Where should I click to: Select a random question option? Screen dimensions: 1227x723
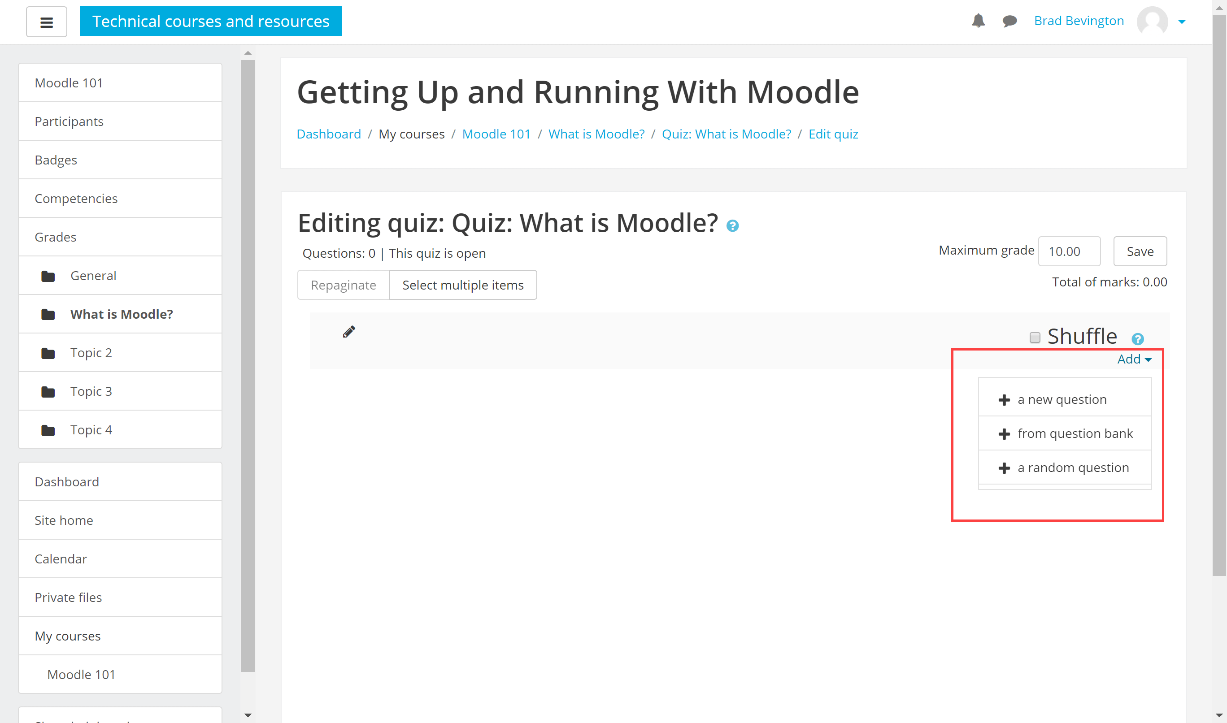(x=1065, y=468)
